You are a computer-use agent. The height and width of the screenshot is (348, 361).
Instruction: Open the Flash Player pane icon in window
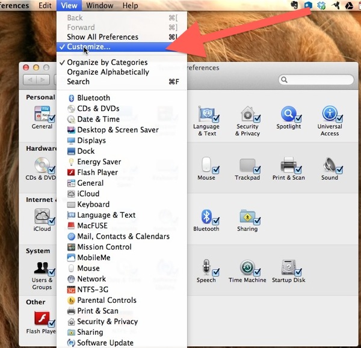point(42,319)
